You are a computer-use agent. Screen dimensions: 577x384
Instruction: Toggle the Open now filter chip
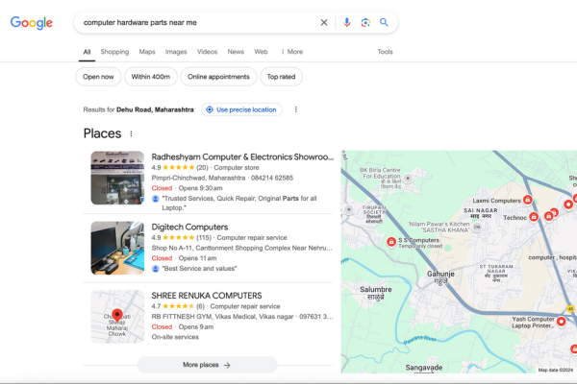(98, 77)
